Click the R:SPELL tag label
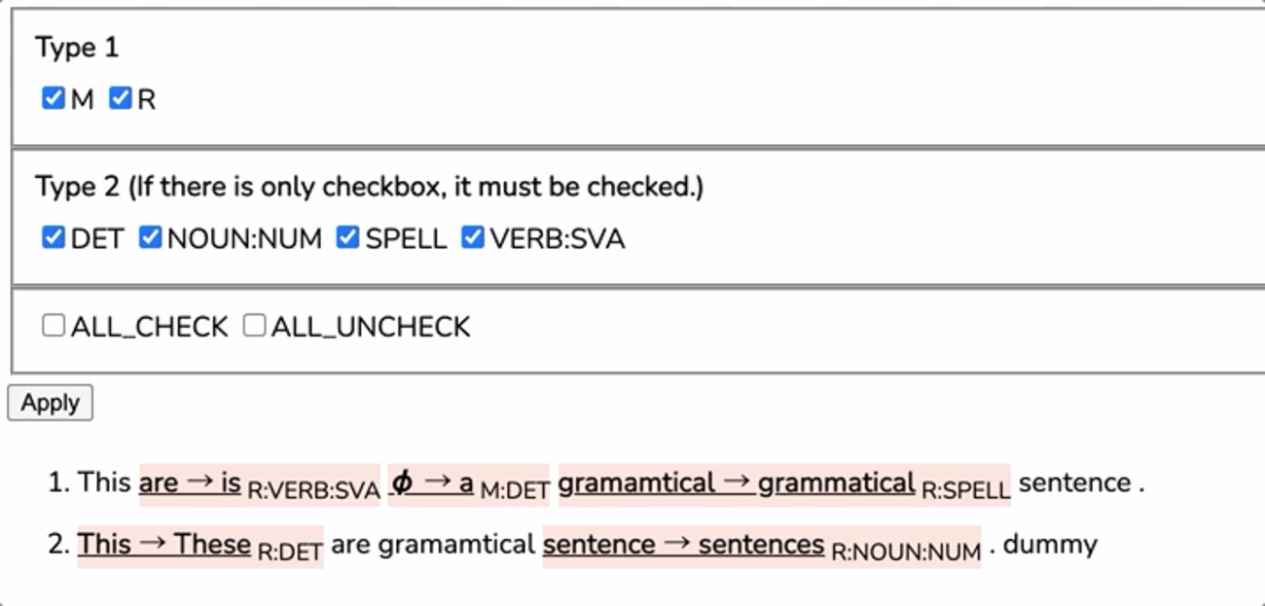The image size is (1265, 606). point(965,491)
